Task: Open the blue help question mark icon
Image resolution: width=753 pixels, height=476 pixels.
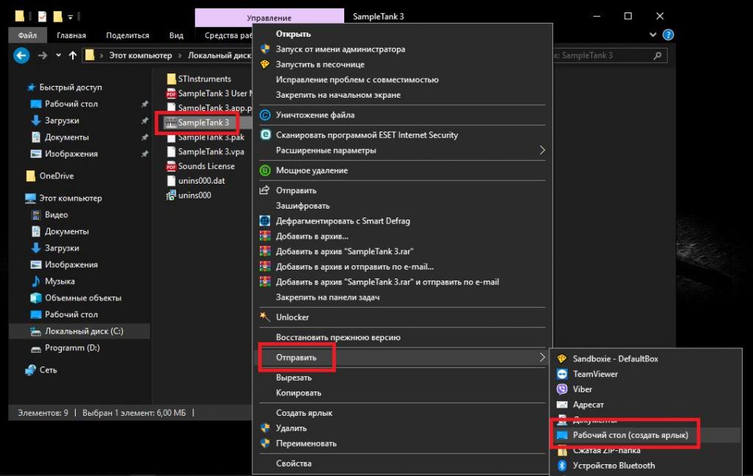Action: pyautogui.click(x=668, y=35)
